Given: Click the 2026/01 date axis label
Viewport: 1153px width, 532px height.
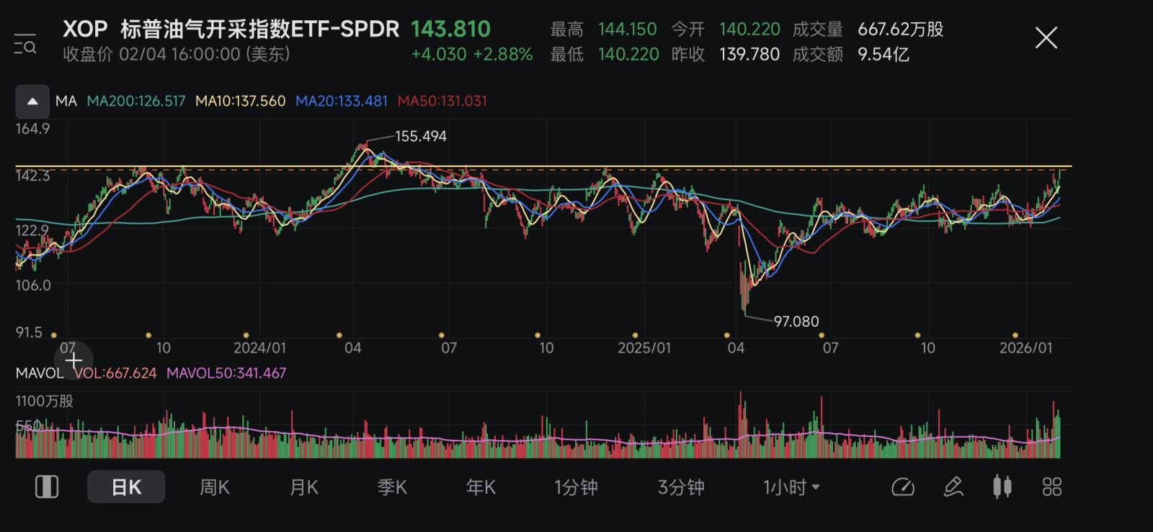Looking at the screenshot, I should (1025, 348).
